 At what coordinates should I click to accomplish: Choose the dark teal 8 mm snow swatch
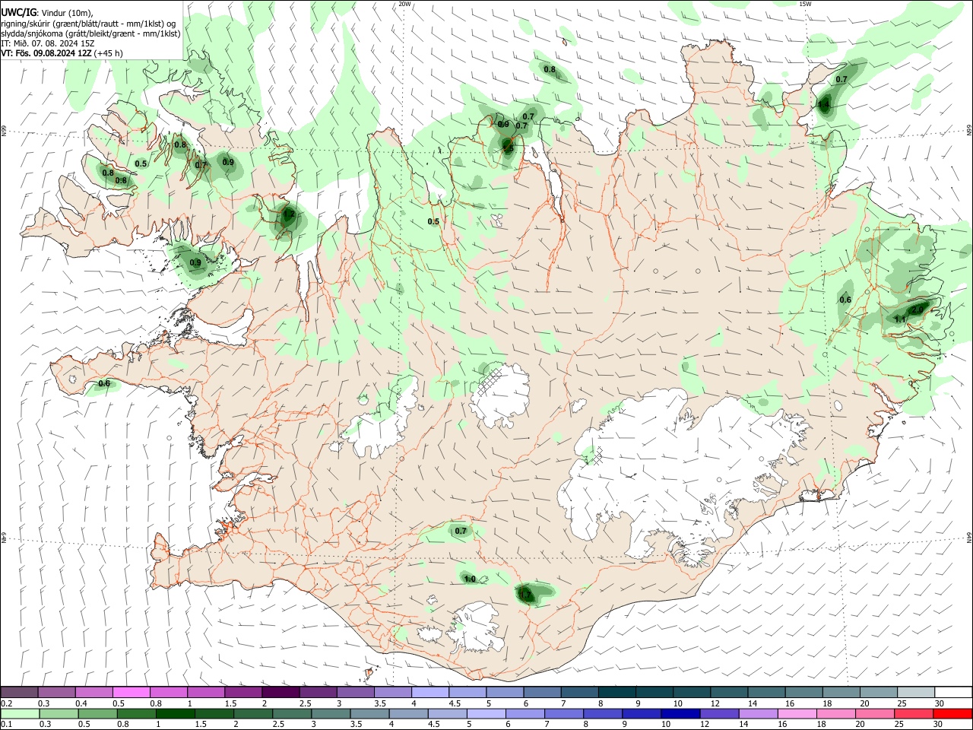click(617, 693)
